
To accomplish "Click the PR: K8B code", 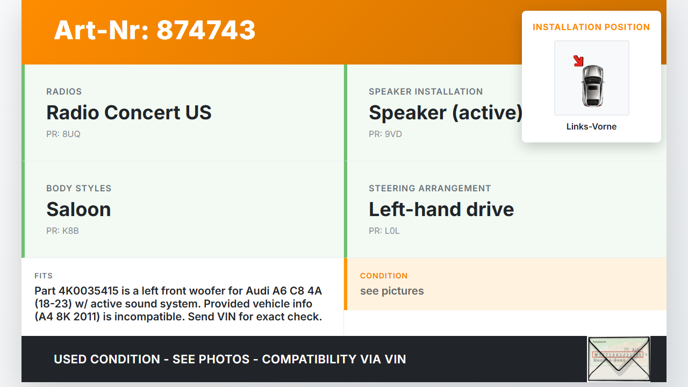I will pos(63,231).
